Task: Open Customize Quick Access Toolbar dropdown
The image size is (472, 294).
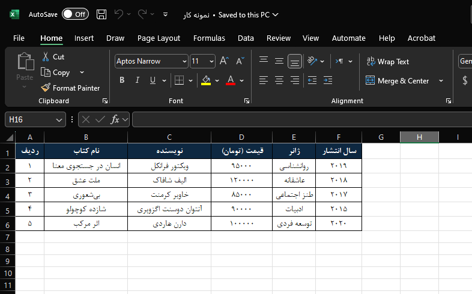Action: point(165,14)
